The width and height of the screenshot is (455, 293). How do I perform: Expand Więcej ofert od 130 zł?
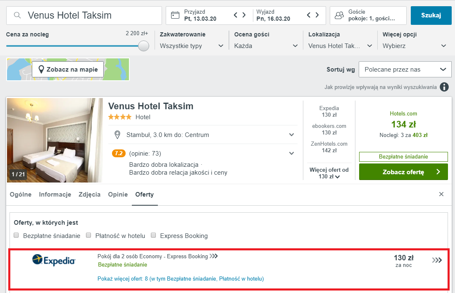point(329,173)
